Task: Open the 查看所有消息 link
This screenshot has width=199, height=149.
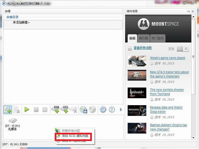Action: point(143,48)
